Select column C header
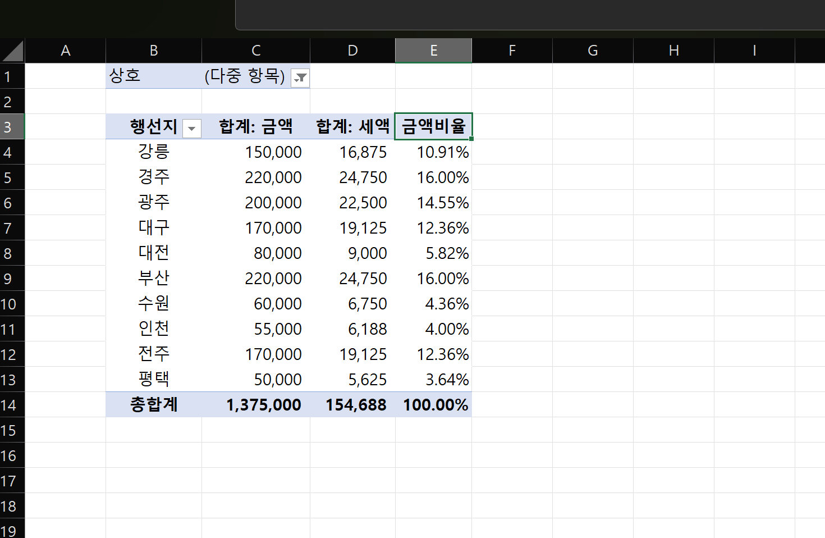825x538 pixels. click(x=255, y=51)
